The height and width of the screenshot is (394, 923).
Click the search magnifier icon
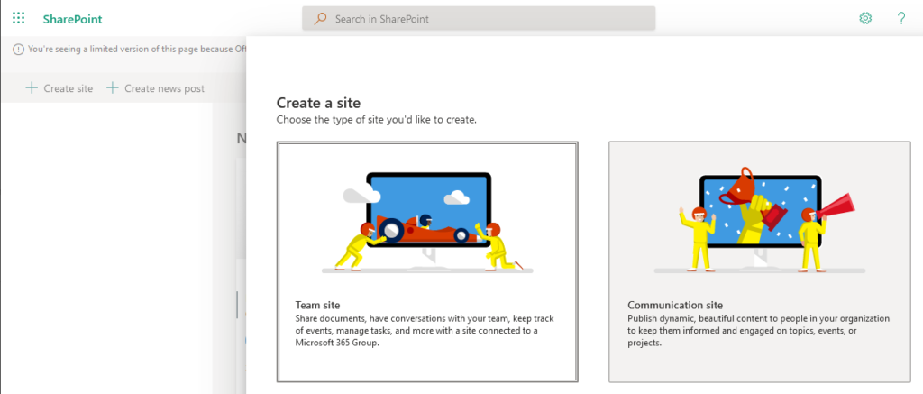pos(320,19)
